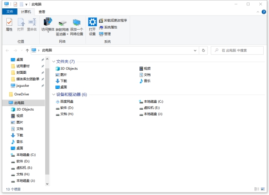Select 3D Objects folder in main pane
The image size is (269, 195).
pos(67,68)
